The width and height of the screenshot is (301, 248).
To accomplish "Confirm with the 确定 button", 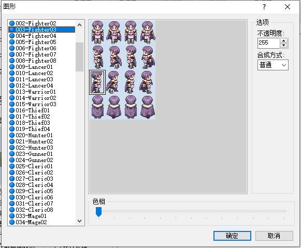I will (x=232, y=236).
